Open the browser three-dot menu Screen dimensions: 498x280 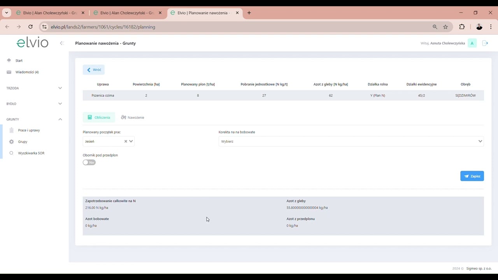pyautogui.click(x=491, y=27)
